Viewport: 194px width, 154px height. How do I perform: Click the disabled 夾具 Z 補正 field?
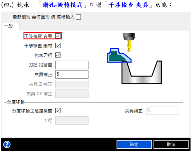pos(72,84)
